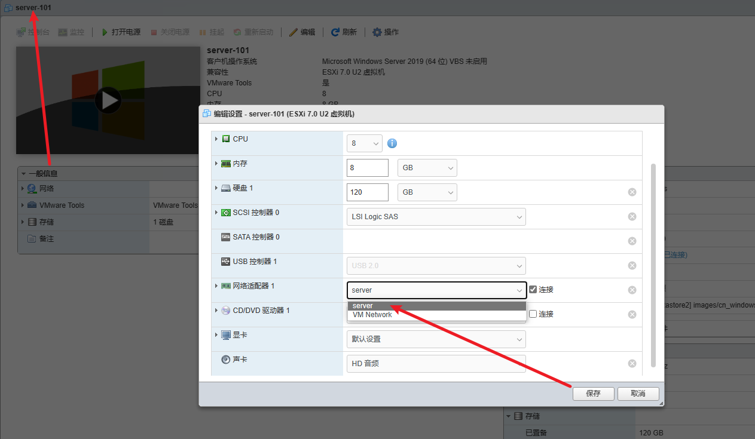Open the memory unit GB dropdown
The width and height of the screenshot is (755, 439).
[427, 168]
